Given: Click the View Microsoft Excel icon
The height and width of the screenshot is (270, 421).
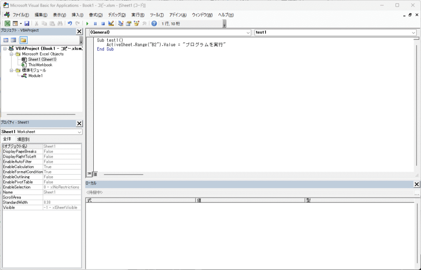Looking at the screenshot, I should point(7,24).
